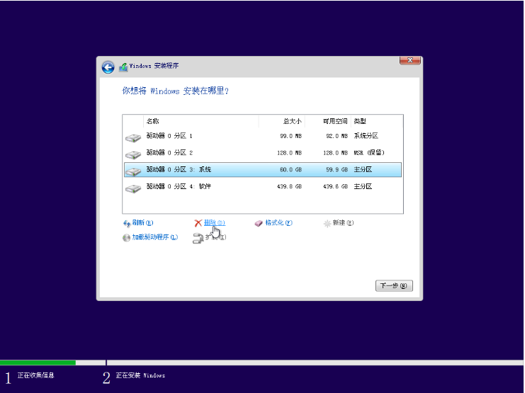
Task: Click the Windows setup program icon
Action: tap(123, 67)
